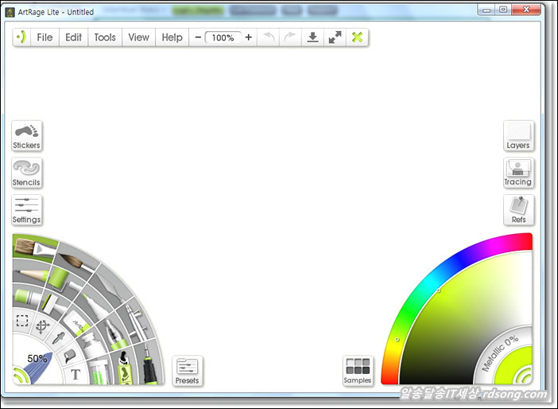This screenshot has height=409, width=558.
Task: Open the Tools menu
Action: pos(105,37)
